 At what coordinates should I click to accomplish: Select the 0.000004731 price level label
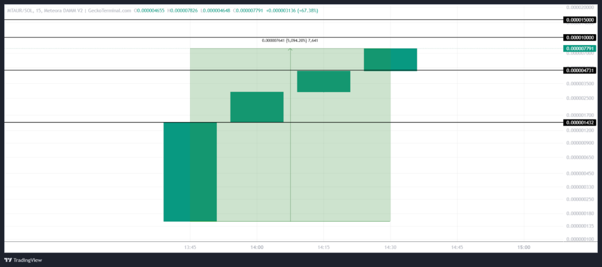coord(580,70)
